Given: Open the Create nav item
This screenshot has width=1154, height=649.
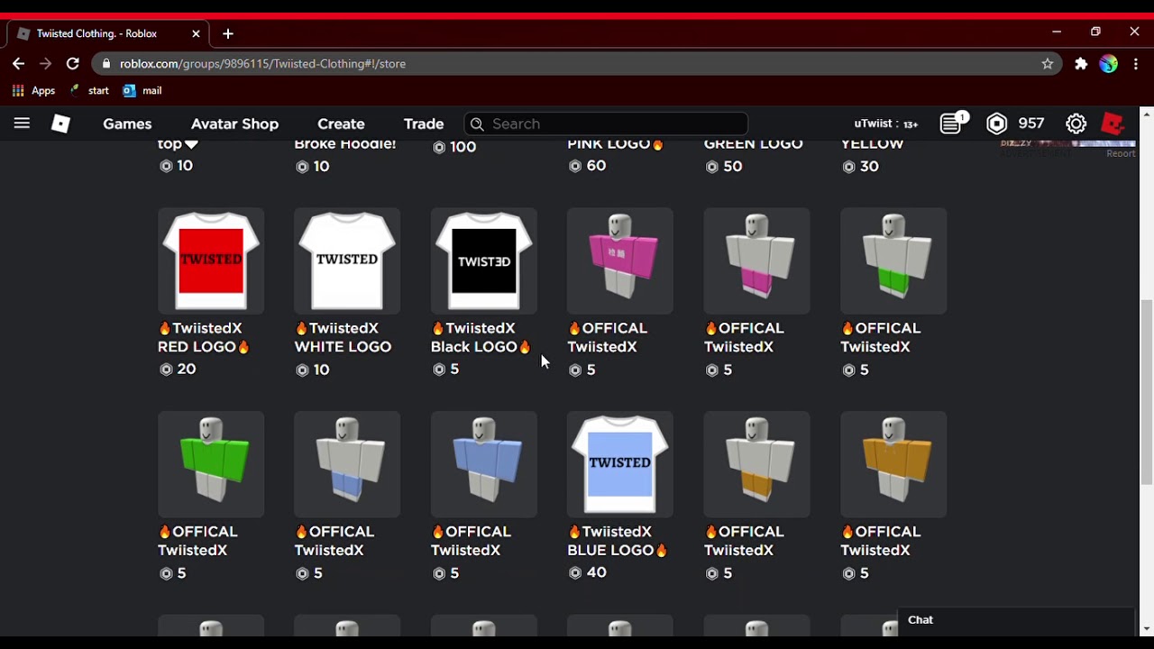Looking at the screenshot, I should pyautogui.click(x=341, y=123).
